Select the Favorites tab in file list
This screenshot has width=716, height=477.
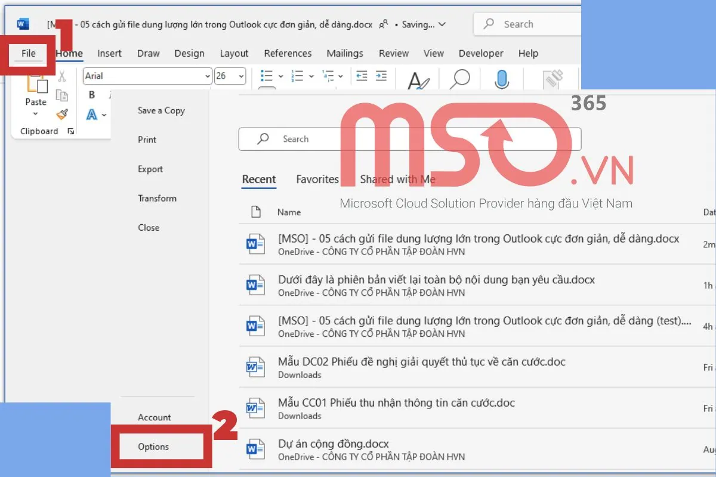(x=317, y=179)
